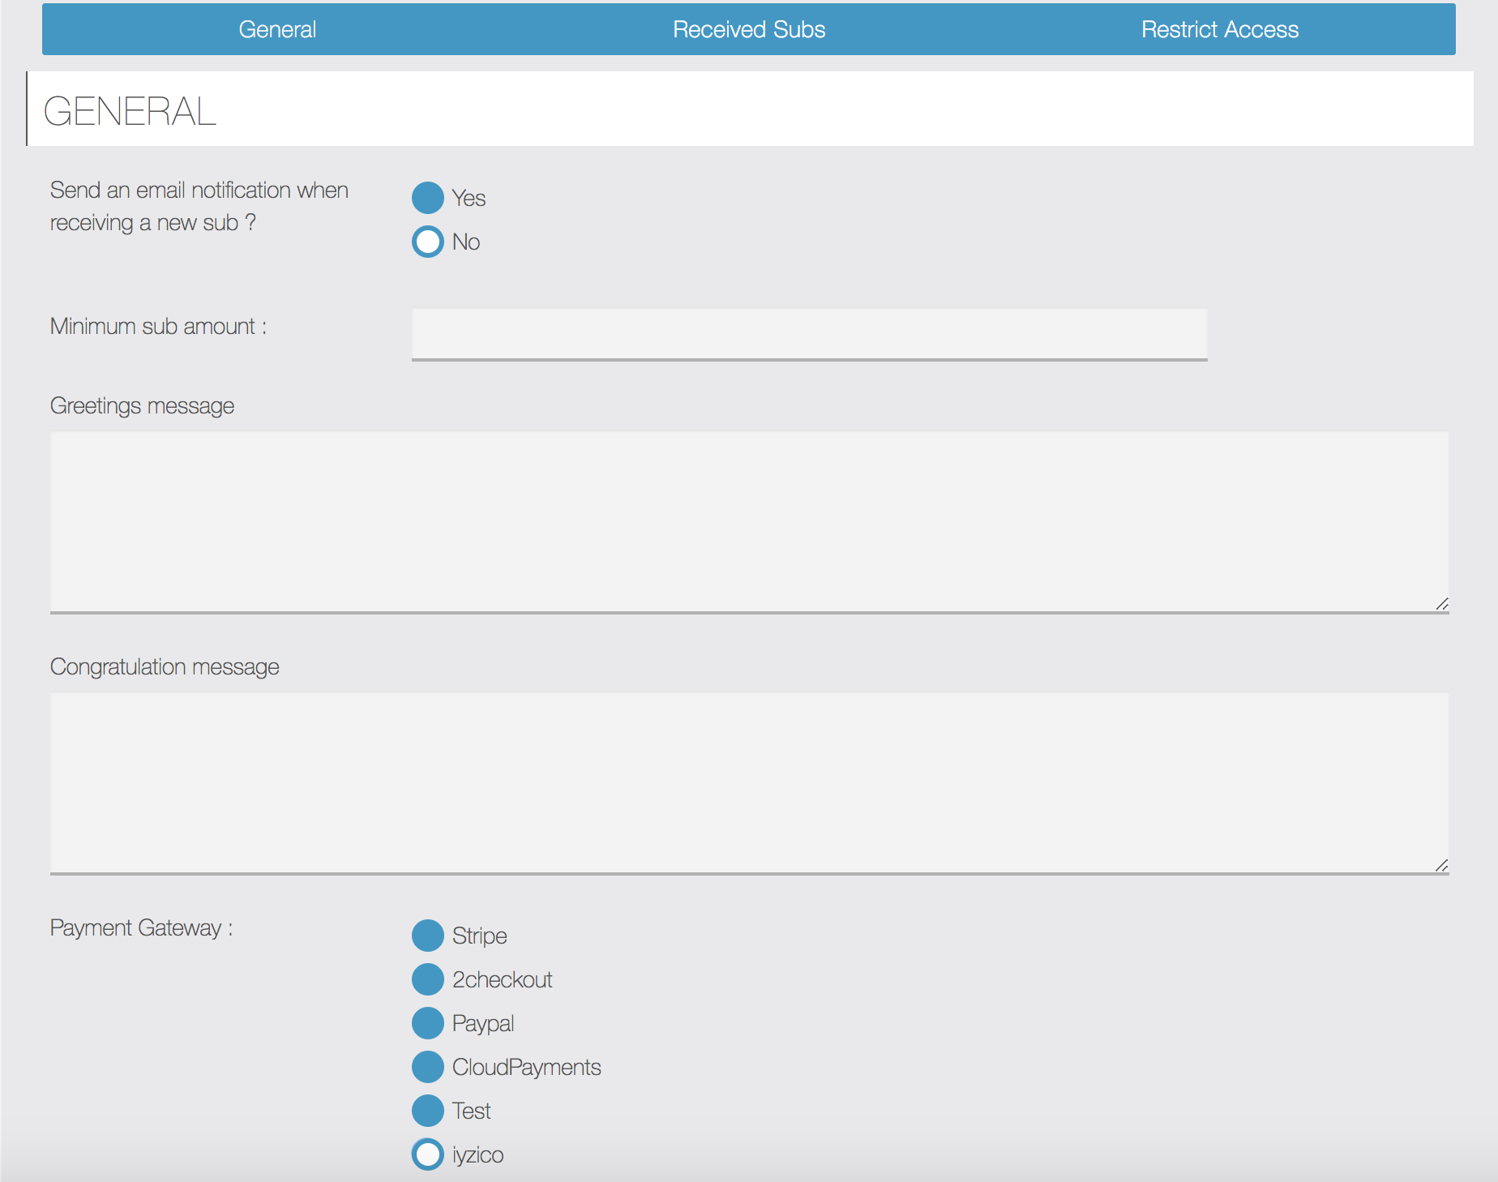Screen dimensions: 1498x1182
Task: Click the Congratulation message text area
Action: (x=749, y=784)
